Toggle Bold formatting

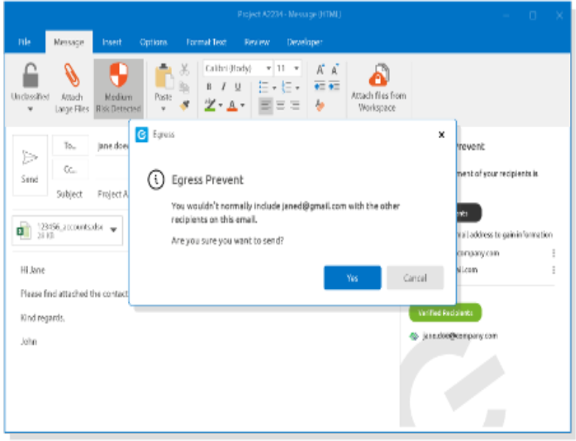pos(209,87)
